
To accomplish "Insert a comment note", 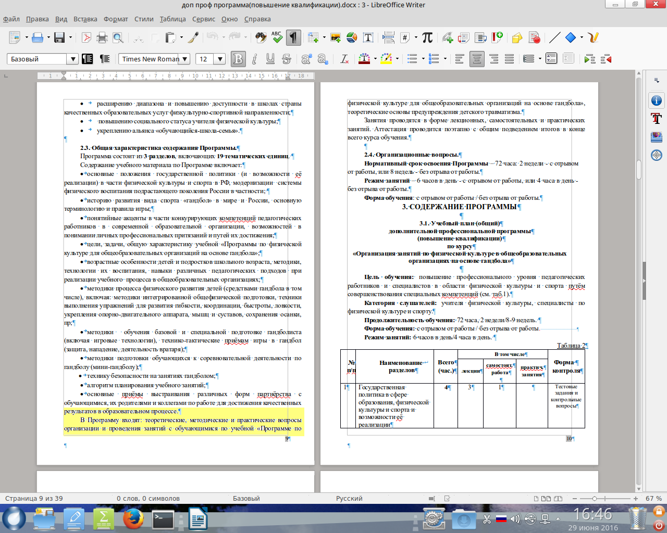I will (517, 37).
